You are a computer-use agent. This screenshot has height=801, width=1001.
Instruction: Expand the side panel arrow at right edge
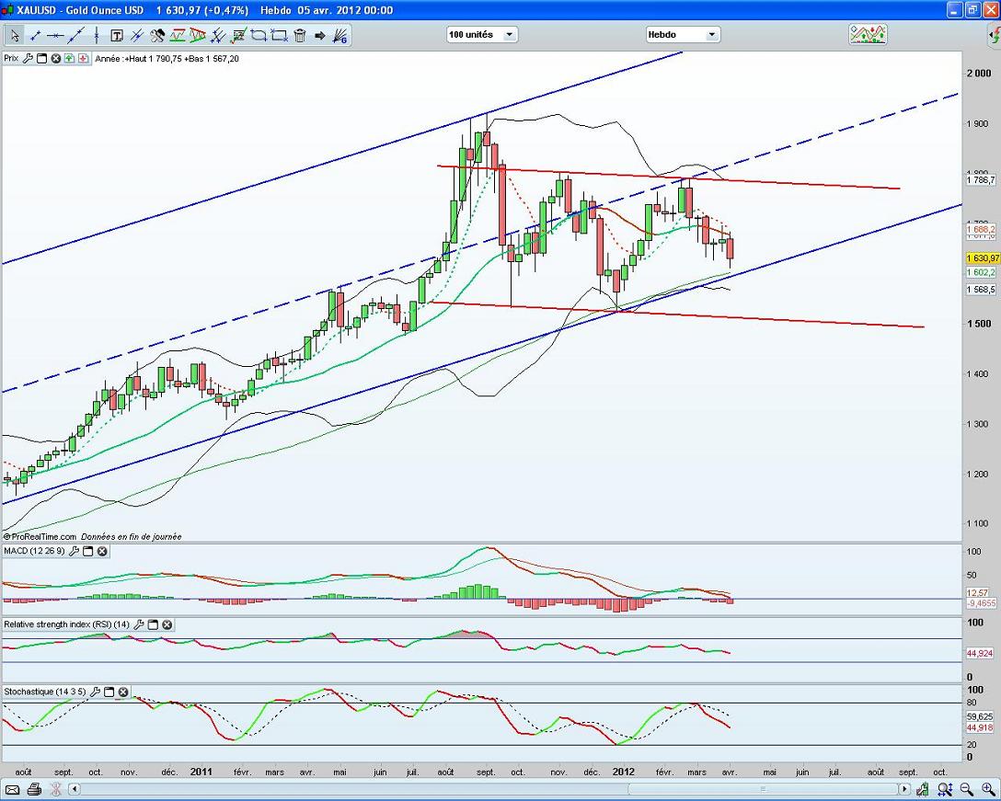(x=994, y=36)
